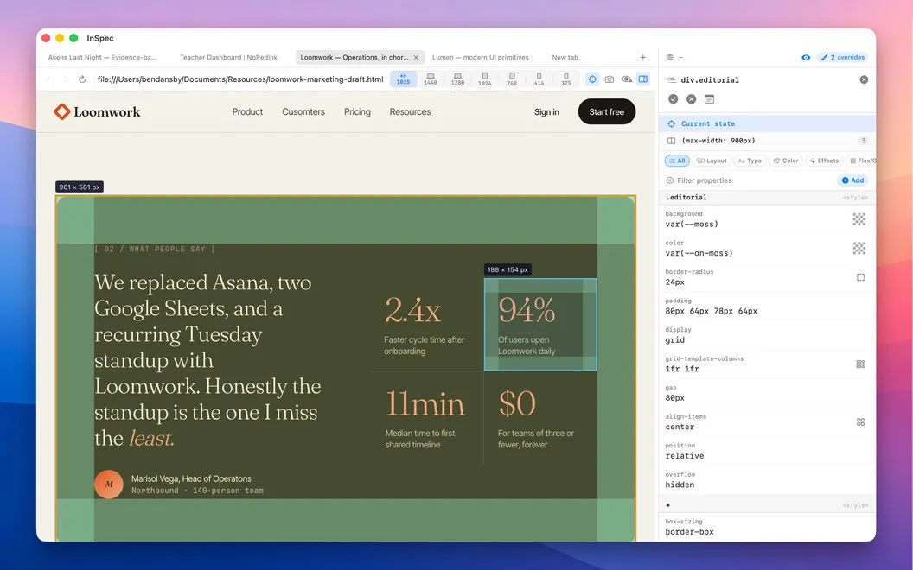Filter properties by Layout
The image size is (913, 570).
[712, 161]
